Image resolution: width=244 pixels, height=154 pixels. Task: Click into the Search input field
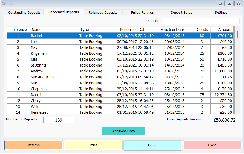201,21
